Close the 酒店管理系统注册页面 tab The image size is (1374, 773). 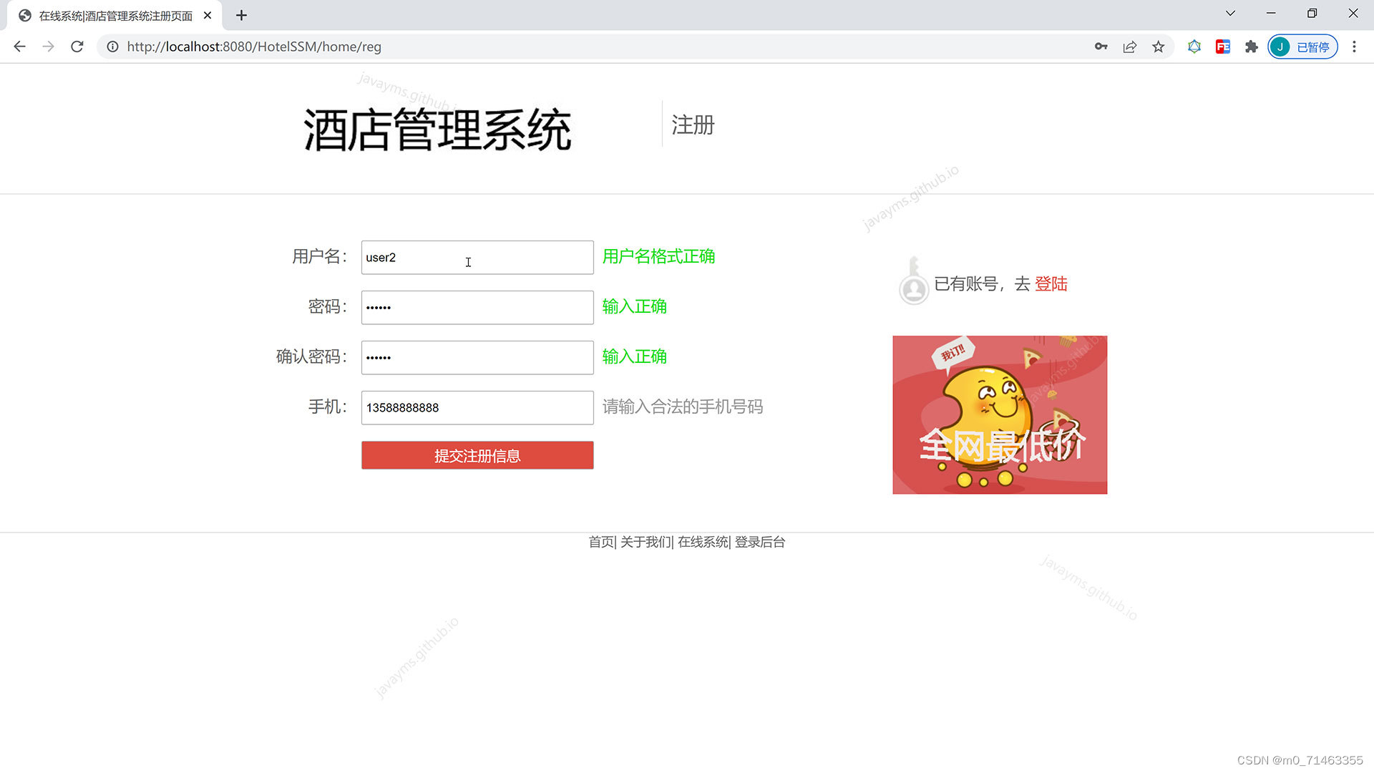click(x=208, y=15)
